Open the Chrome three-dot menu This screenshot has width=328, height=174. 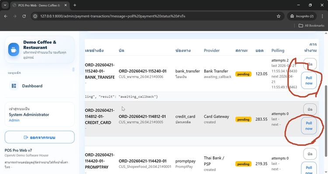coord(322,16)
